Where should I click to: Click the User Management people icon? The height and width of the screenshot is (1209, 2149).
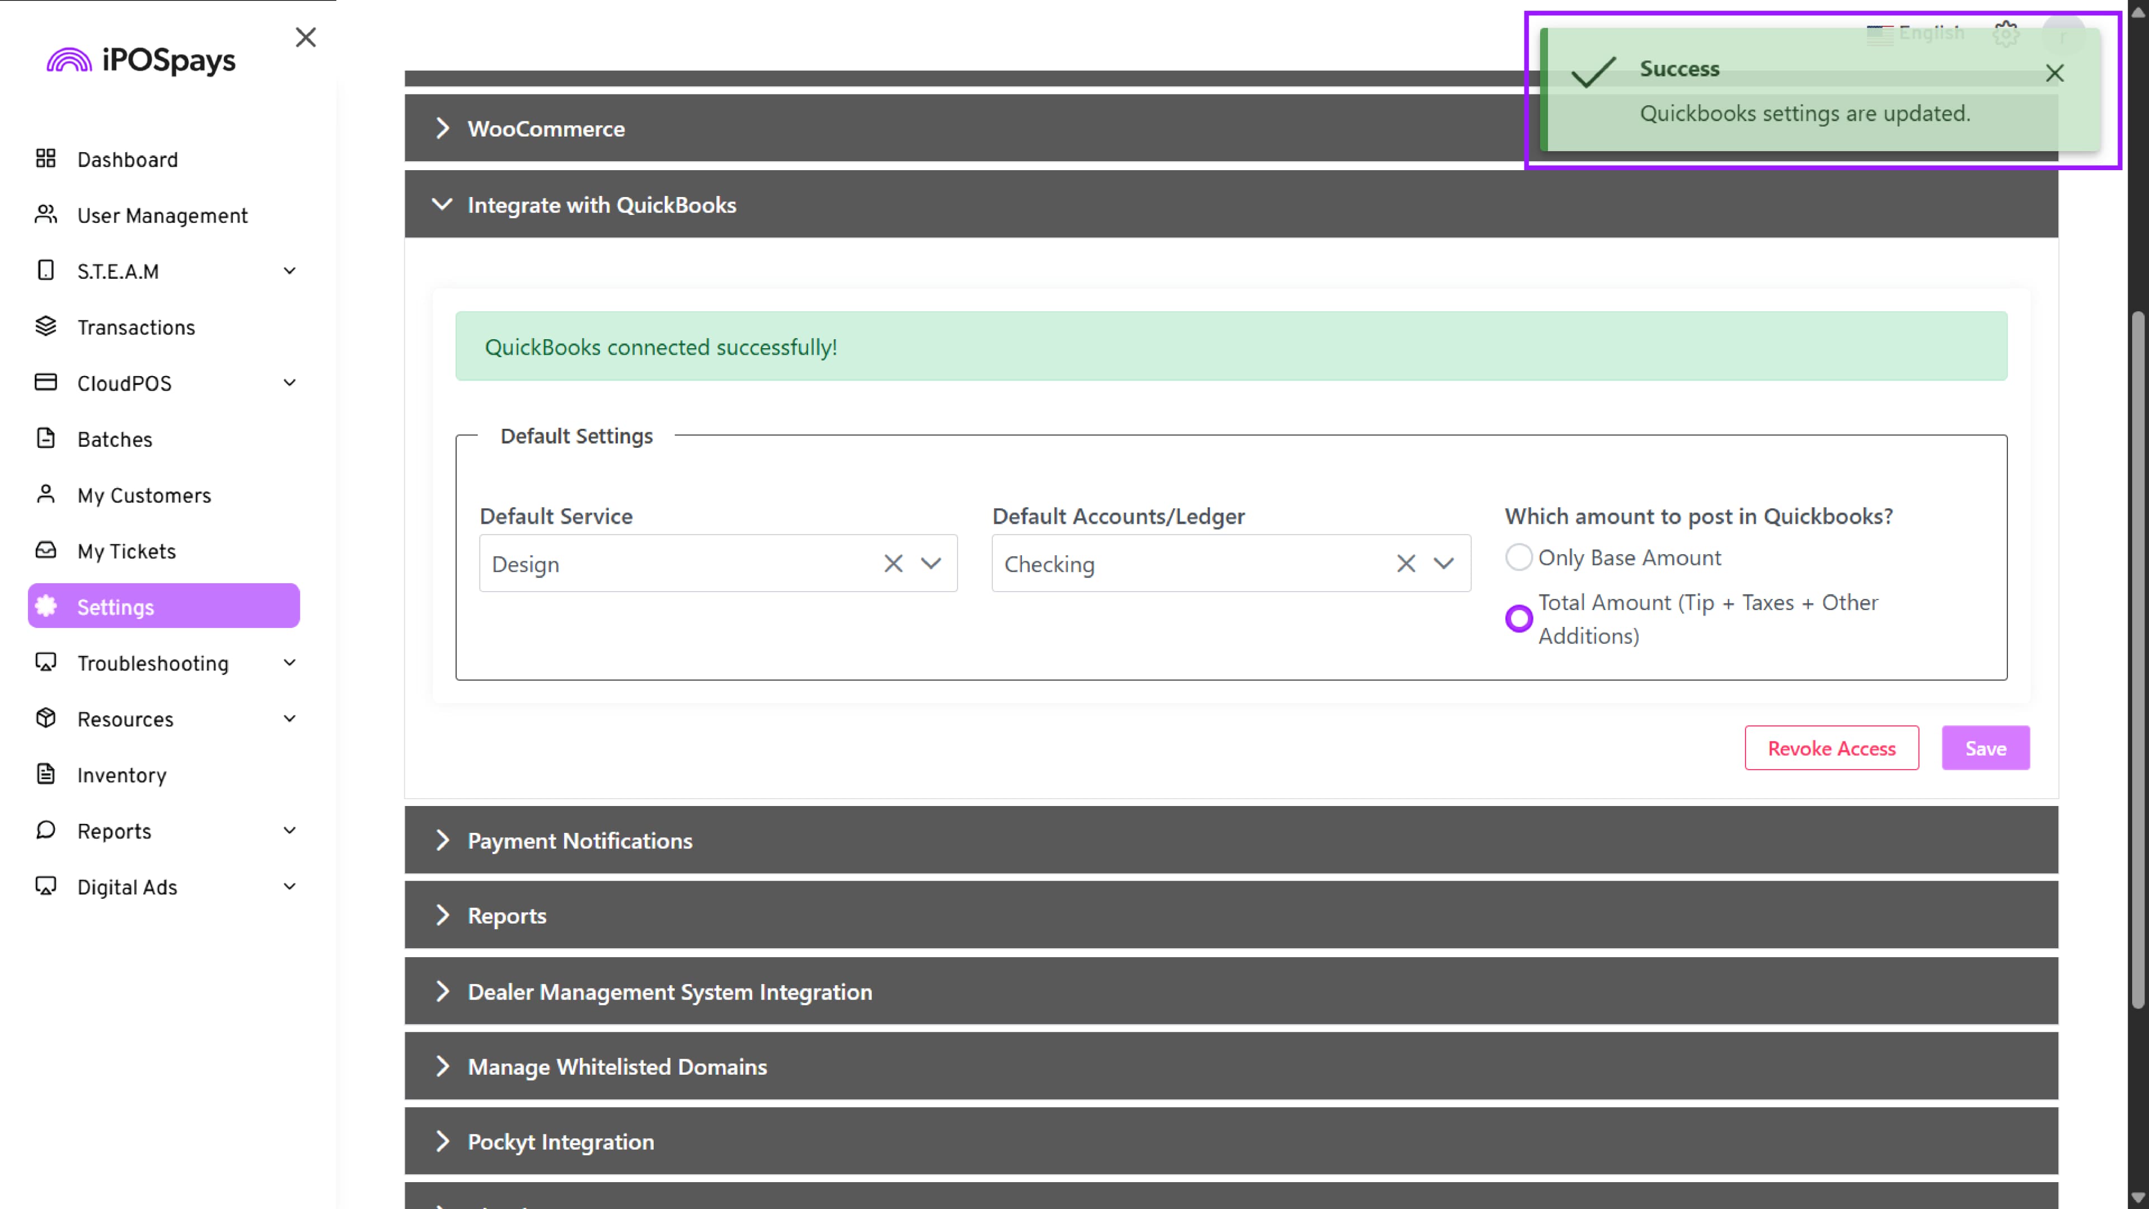[46, 214]
